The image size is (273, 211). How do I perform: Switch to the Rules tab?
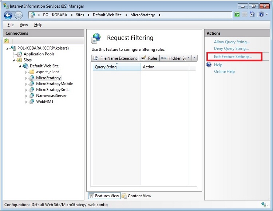pyautogui.click(x=149, y=58)
